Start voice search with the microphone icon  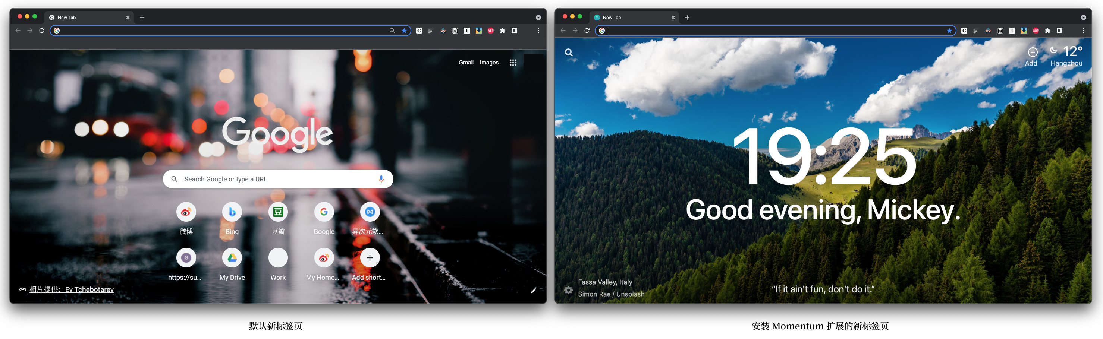[381, 179]
